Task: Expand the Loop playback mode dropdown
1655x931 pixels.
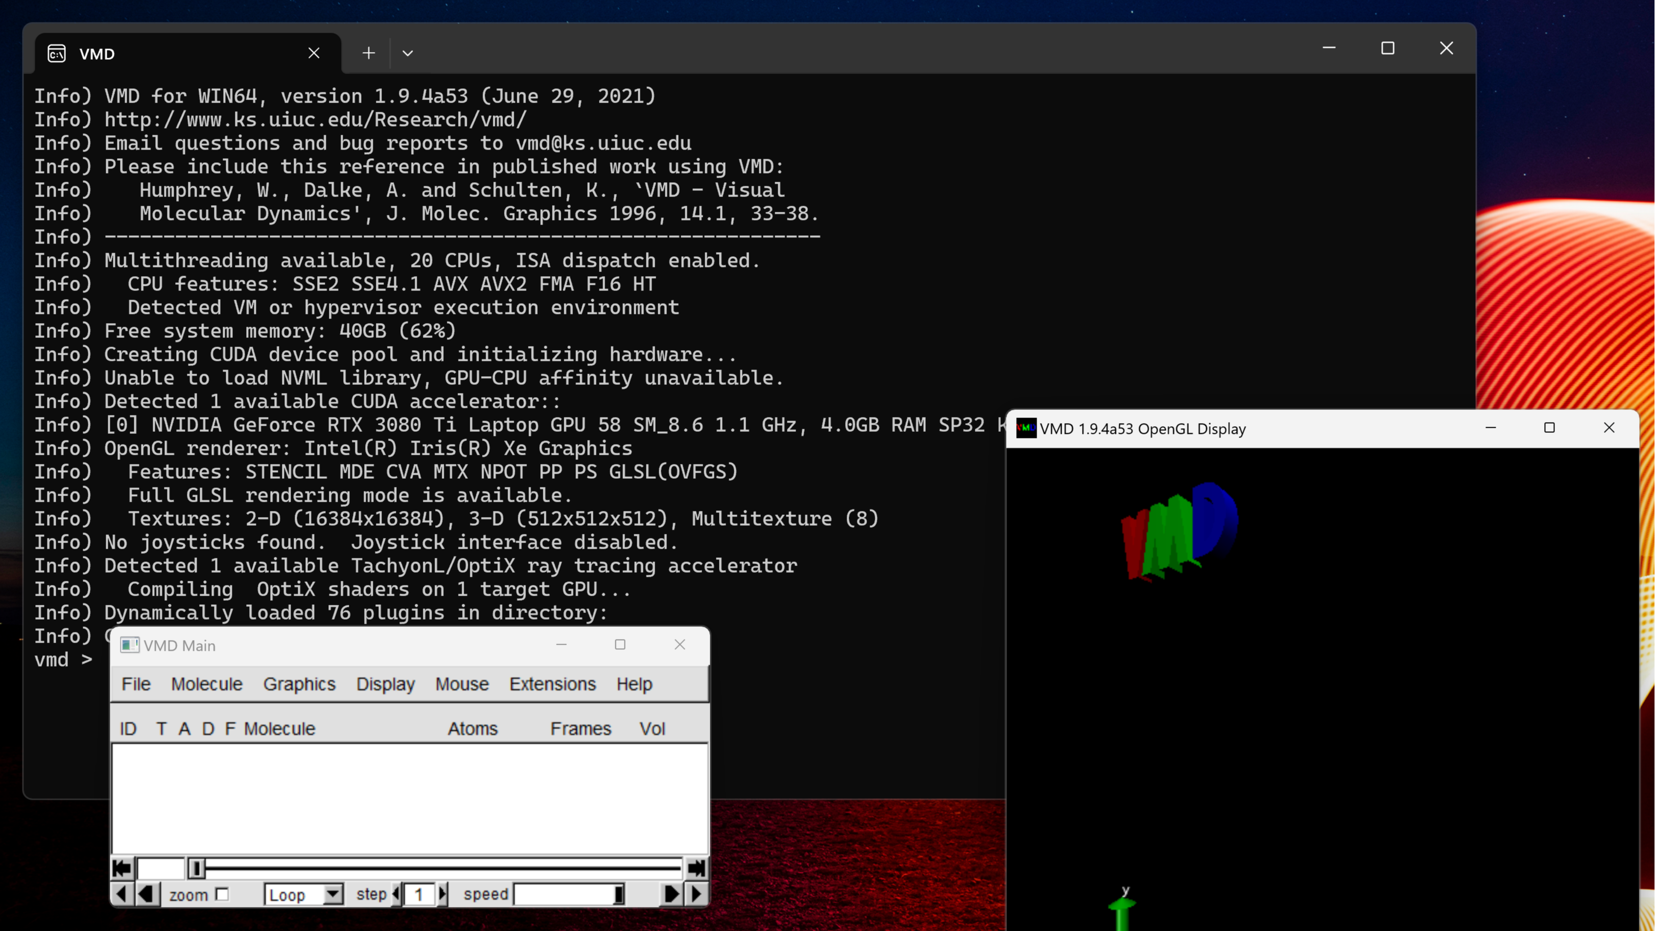Action: [334, 895]
